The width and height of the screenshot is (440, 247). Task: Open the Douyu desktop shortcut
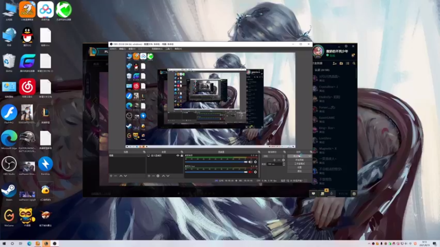click(27, 10)
